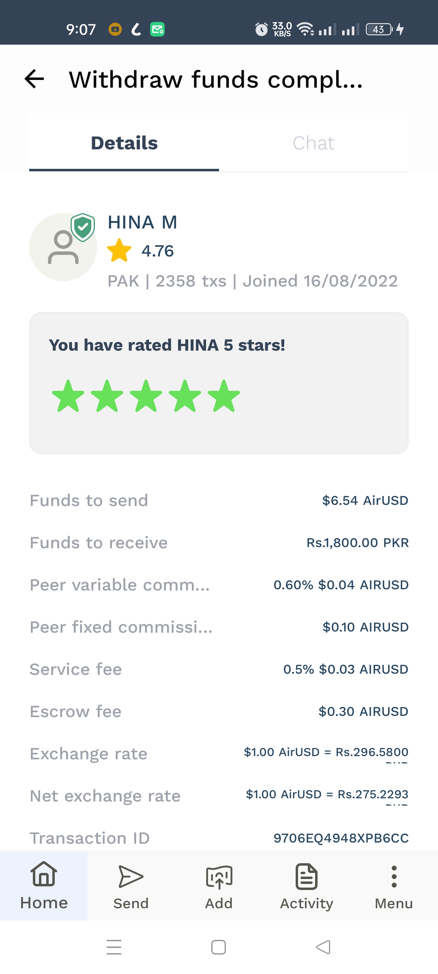Tap the back arrow icon
This screenshot has width=438, height=974.
(34, 79)
